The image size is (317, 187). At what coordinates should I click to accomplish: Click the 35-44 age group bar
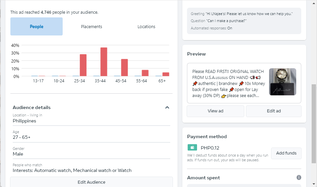104,62
